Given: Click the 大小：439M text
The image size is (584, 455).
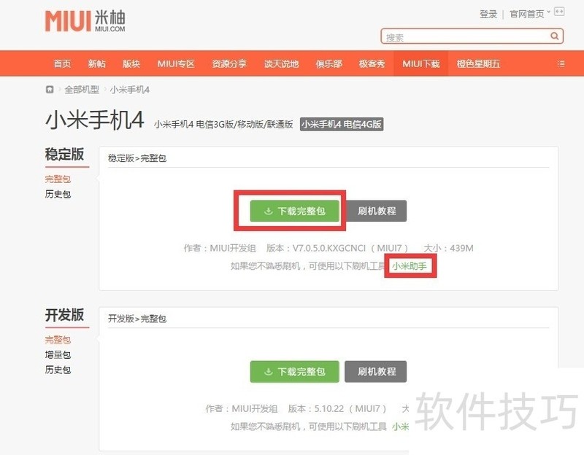Looking at the screenshot, I should tap(448, 248).
